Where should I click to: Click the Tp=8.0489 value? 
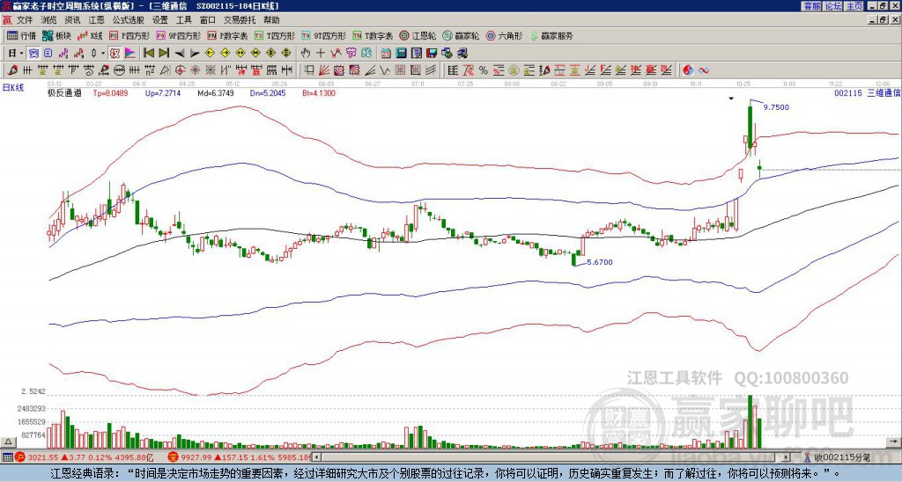click(x=110, y=93)
